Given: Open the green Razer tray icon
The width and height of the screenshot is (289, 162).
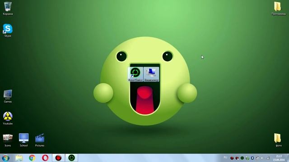Looking at the screenshot, I should 242,158.
